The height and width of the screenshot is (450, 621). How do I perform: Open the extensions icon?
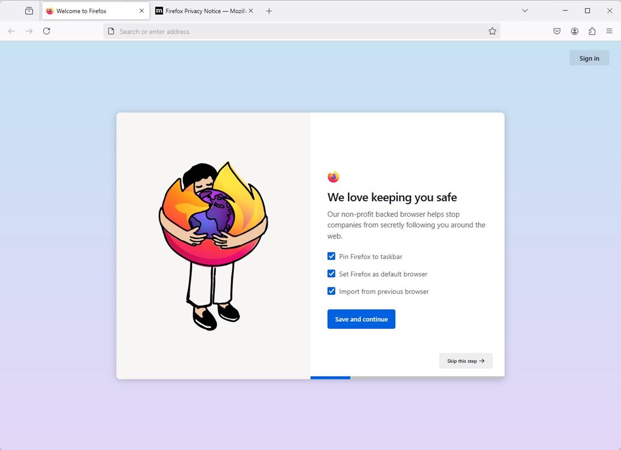coord(592,31)
